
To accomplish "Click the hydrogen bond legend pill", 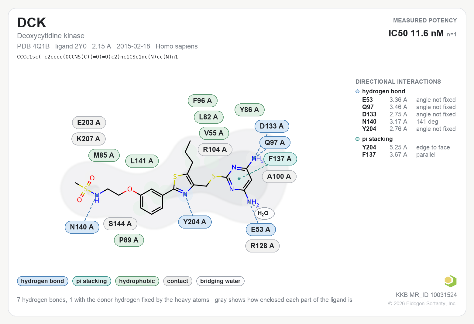I will point(43,281).
